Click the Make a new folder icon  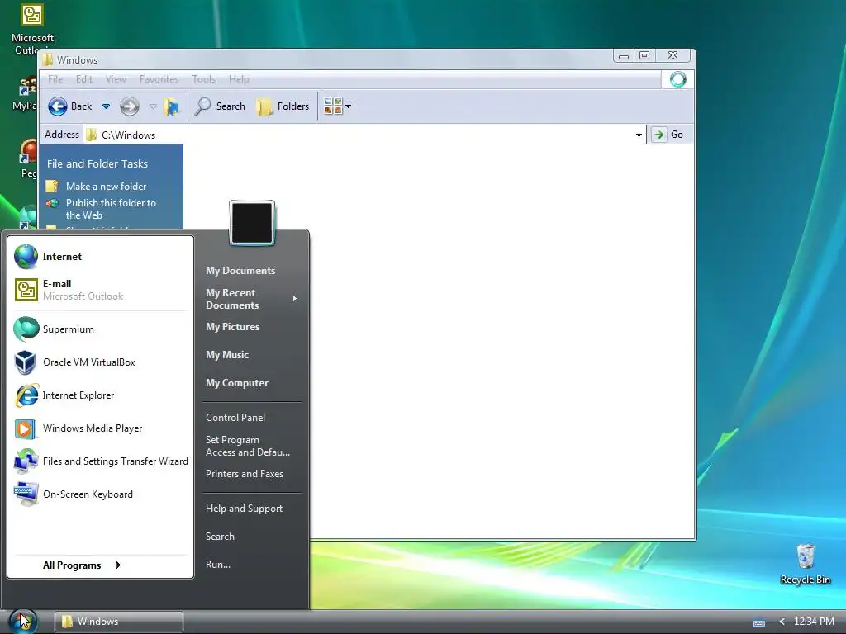pos(52,187)
